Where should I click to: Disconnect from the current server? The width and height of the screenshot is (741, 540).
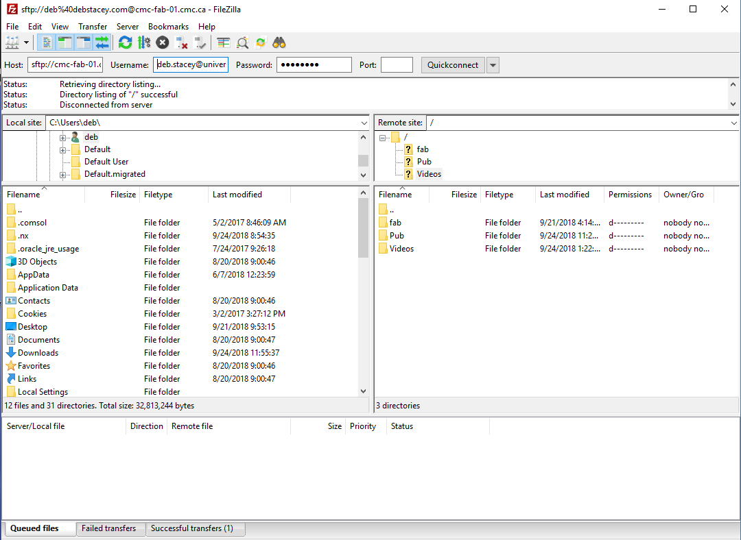(181, 43)
